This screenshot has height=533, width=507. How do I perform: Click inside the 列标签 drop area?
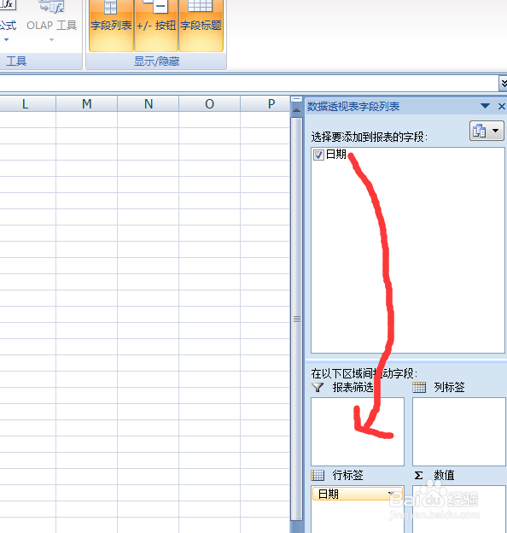(x=459, y=431)
